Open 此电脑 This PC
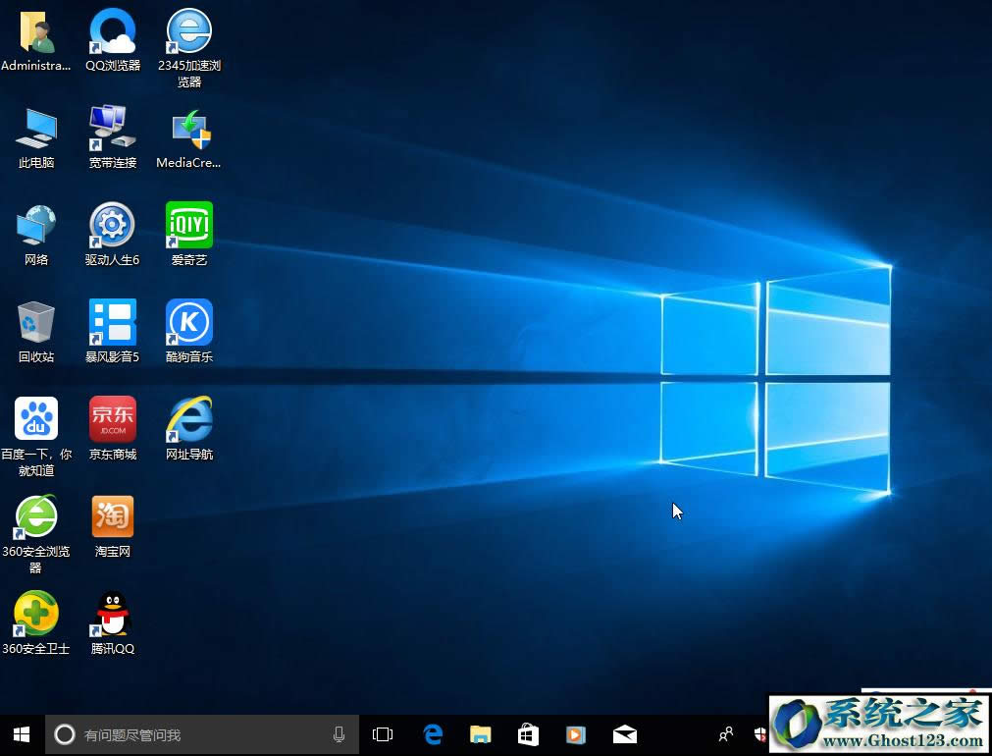 pyautogui.click(x=36, y=128)
